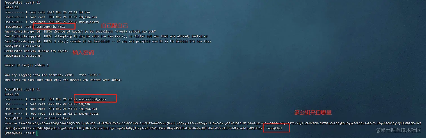Click the red annotation 该公钥来自哪里
Viewport: 426px width, 138px height.
tap(313, 113)
